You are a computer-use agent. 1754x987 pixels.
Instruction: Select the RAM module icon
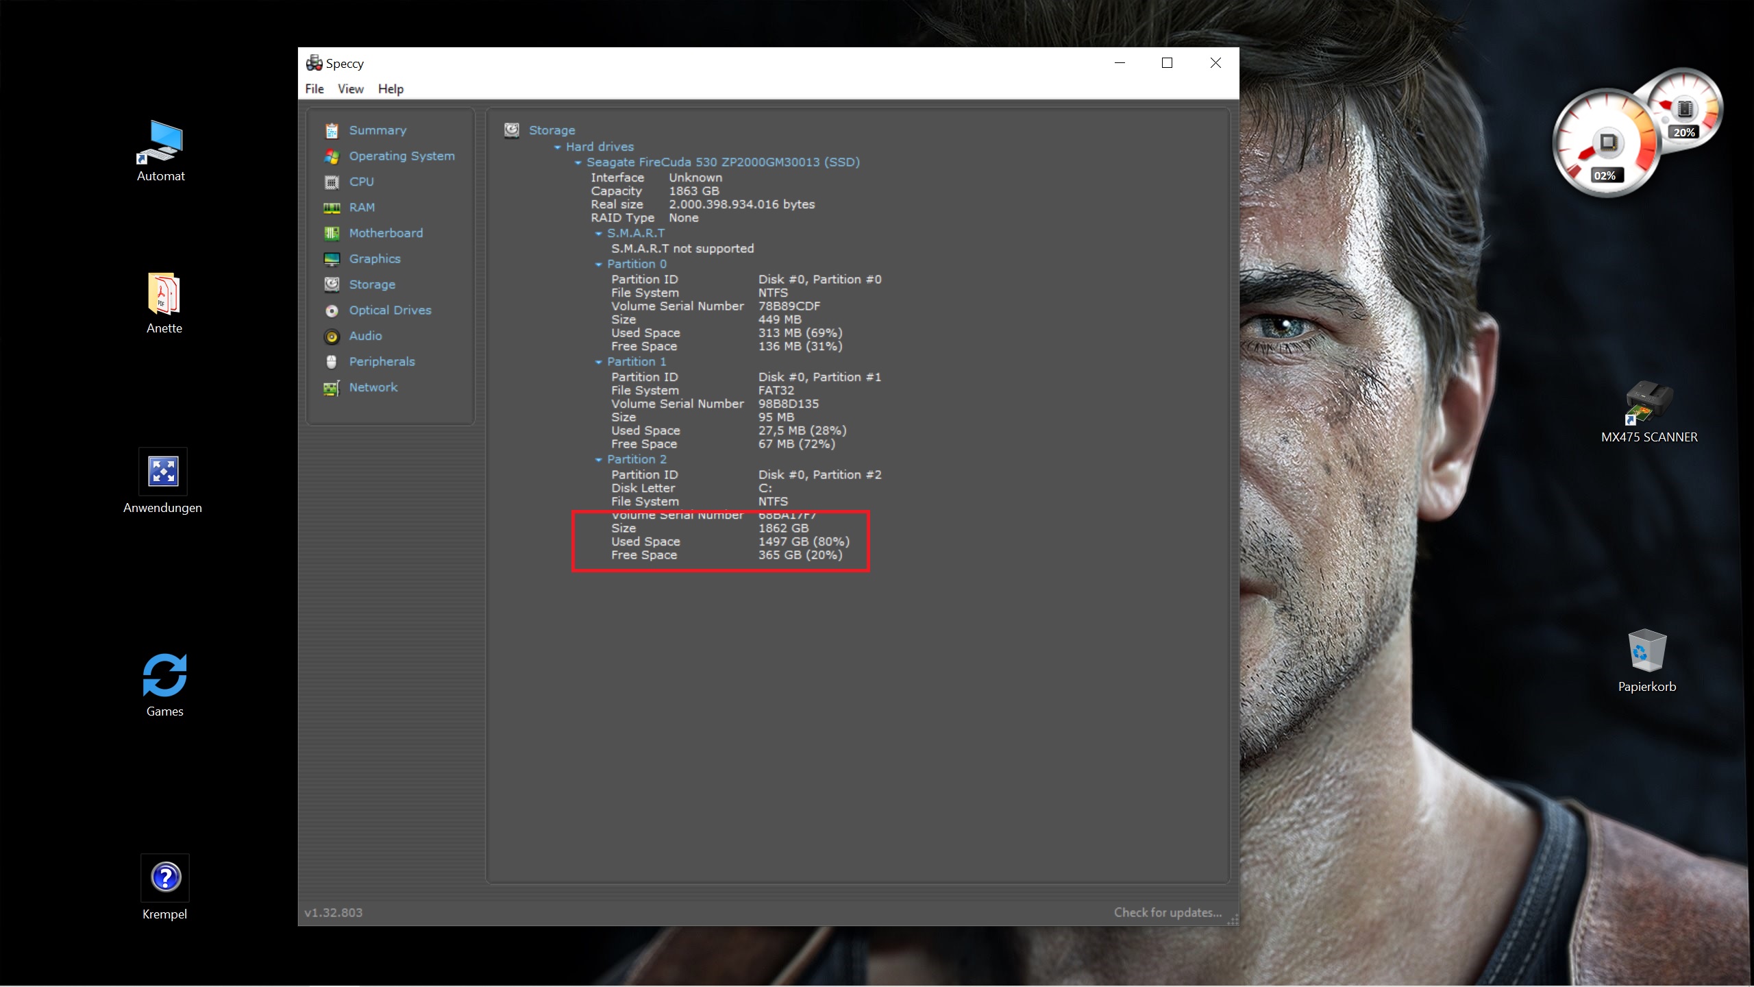[332, 208]
